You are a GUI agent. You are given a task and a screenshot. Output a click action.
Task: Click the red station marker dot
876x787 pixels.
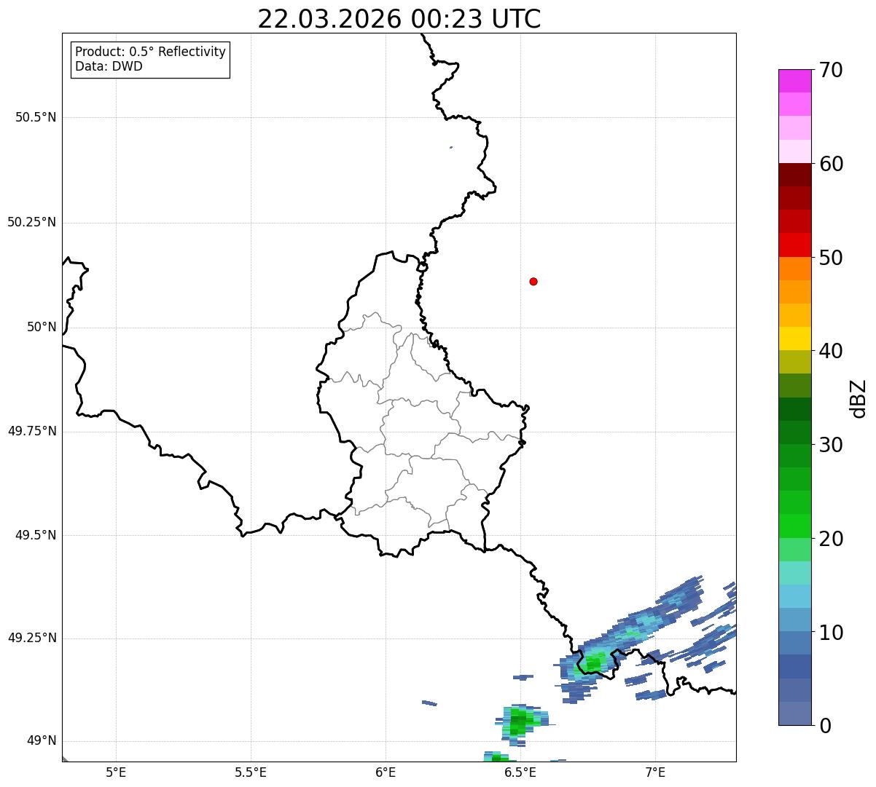533,281
